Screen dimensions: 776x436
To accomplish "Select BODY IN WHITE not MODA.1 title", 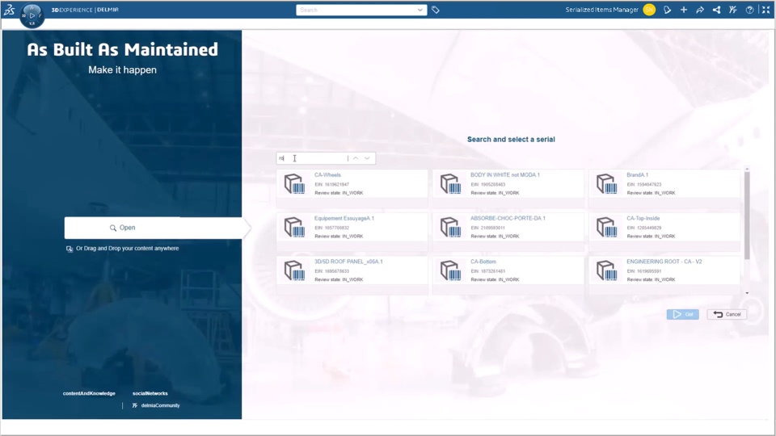I will (x=504, y=175).
